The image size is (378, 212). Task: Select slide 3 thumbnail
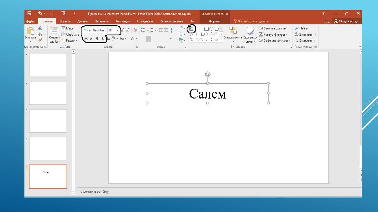[x=48, y=121]
